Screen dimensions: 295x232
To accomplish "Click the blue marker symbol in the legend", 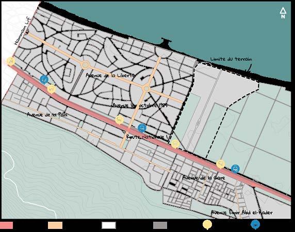I will pyautogui.click(x=255, y=225).
